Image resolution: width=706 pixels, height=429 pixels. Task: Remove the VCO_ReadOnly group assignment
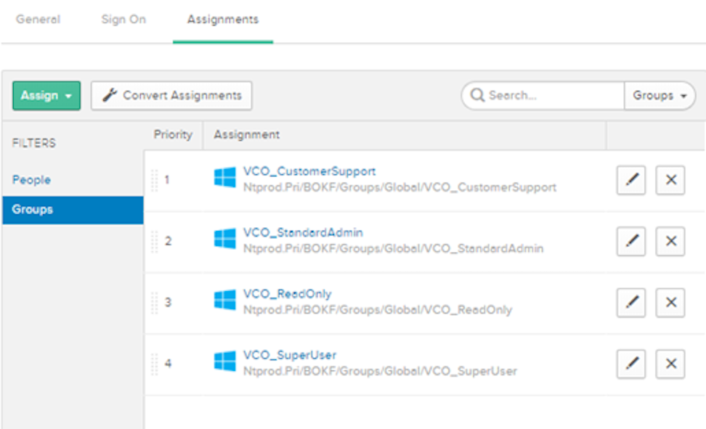click(670, 302)
